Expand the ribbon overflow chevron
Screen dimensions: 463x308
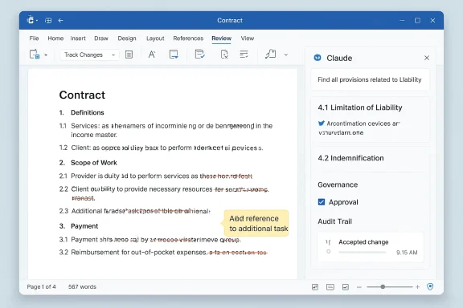[x=286, y=55]
